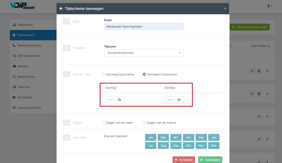Select Eenmalig tijdschema radio button
Image resolution: width=282 pixels, height=163 pixels.
[x=103, y=74]
